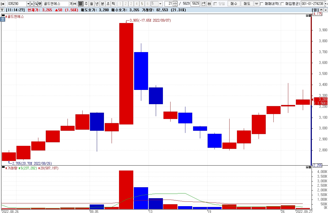Enable the 매매내역 checkbox
Screen dimensions: 328x213
coord(262,4)
